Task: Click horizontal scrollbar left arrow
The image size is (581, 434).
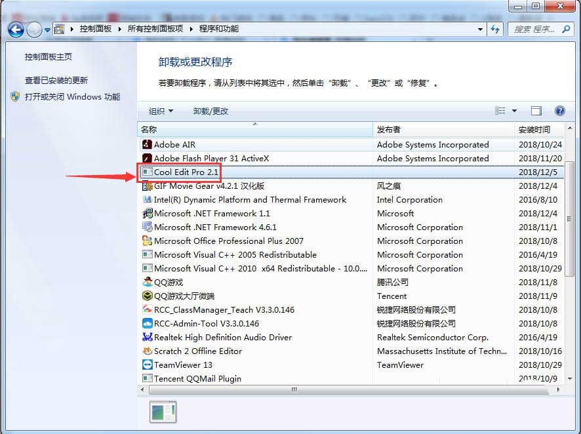Action: tap(143, 389)
